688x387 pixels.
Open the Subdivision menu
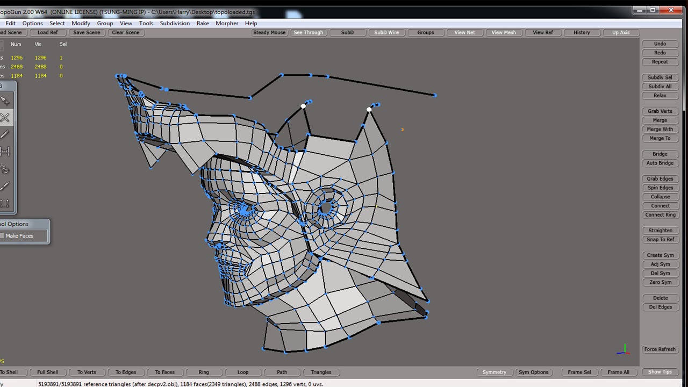pyautogui.click(x=175, y=23)
